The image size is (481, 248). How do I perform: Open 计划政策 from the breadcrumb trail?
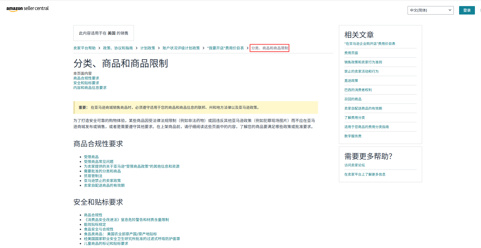(148, 48)
